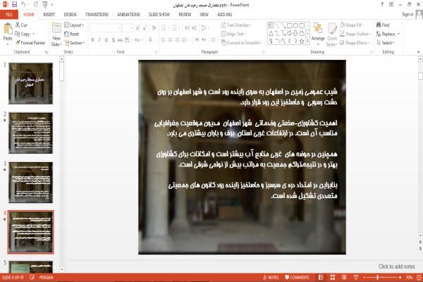Open the FILE tab
Screen dimensions: 423x282
tap(9, 14)
